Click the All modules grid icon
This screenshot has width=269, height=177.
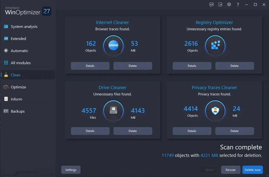coord(6,63)
